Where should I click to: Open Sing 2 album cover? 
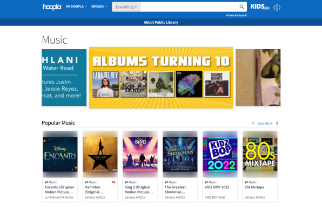click(x=140, y=154)
